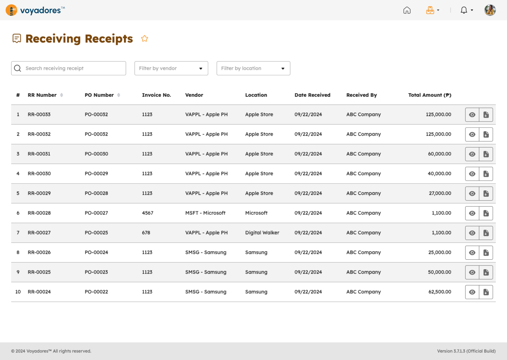Open the notifications bell
Image resolution: width=507 pixels, height=360 pixels.
click(464, 10)
